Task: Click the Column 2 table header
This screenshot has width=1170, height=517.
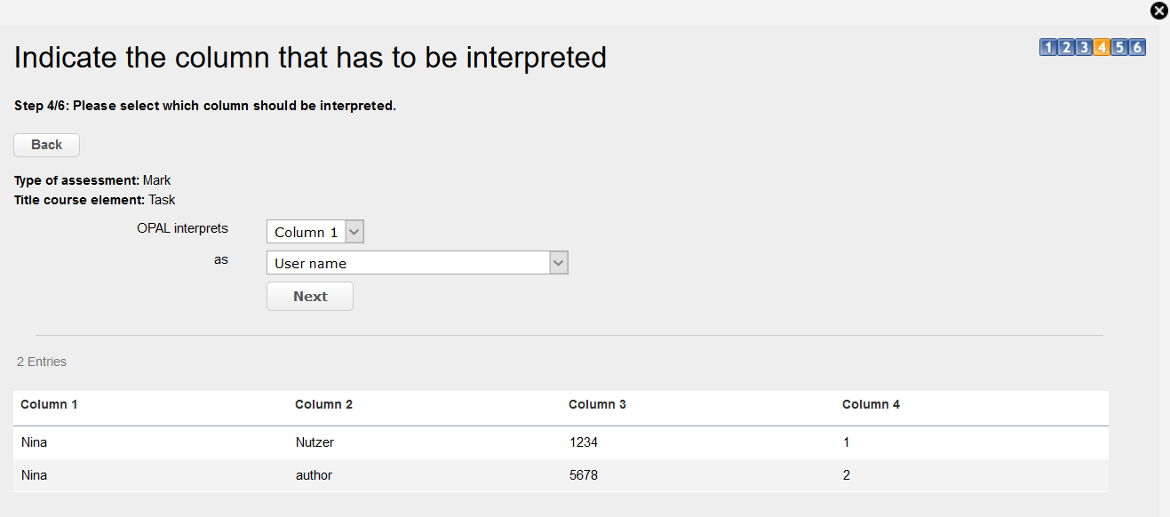Action: [x=323, y=404]
